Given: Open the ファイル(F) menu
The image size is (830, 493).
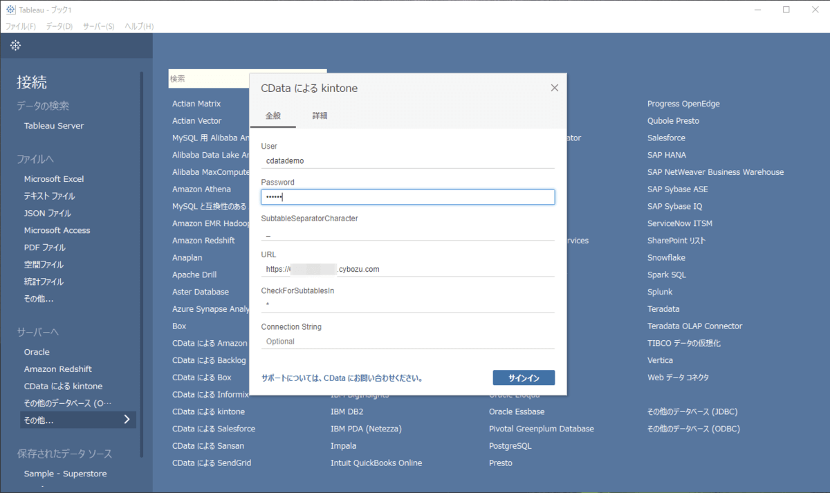Looking at the screenshot, I should click(x=21, y=26).
